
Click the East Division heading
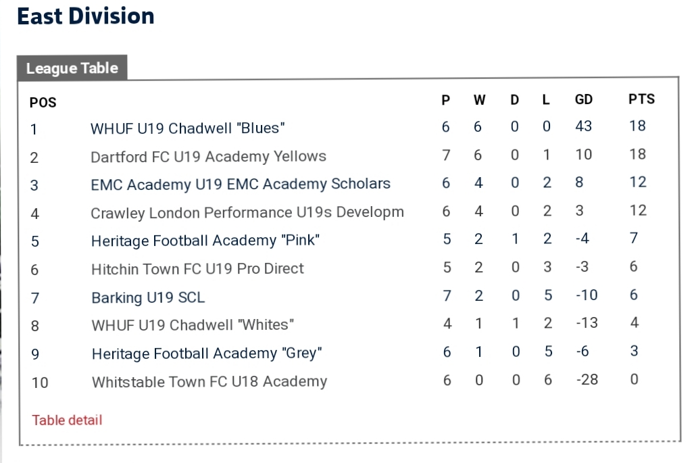pyautogui.click(x=85, y=16)
